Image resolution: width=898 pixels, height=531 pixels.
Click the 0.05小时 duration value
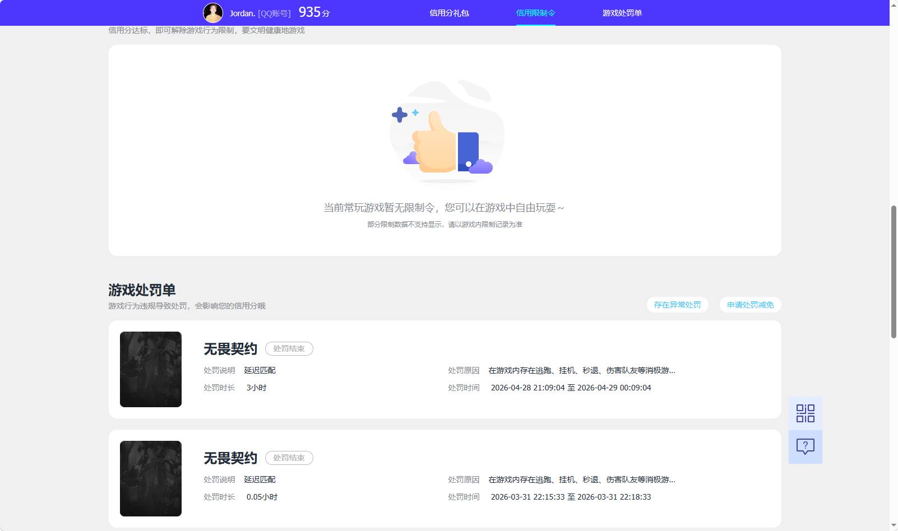pyautogui.click(x=262, y=497)
